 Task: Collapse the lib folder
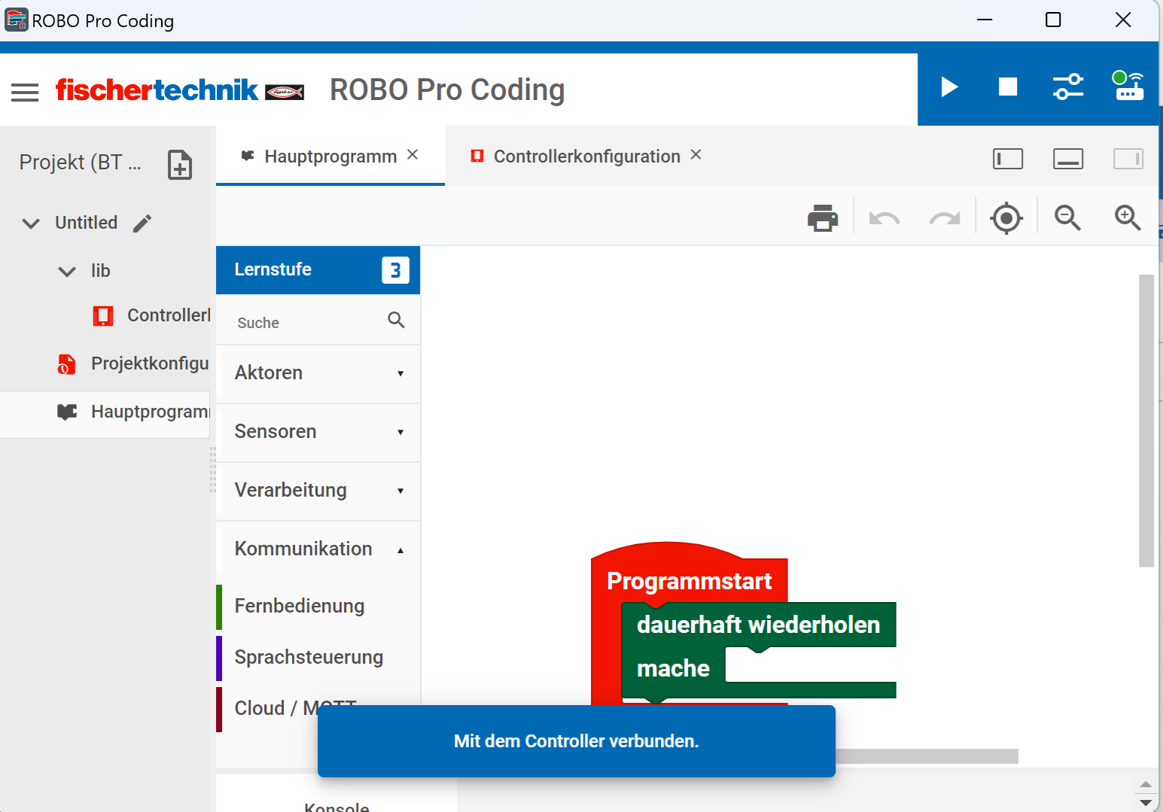pos(67,272)
